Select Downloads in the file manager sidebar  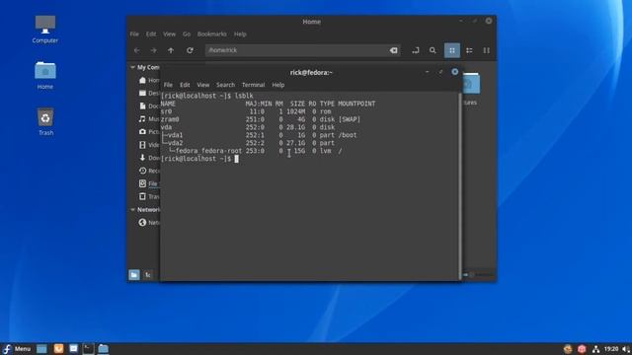click(149, 158)
